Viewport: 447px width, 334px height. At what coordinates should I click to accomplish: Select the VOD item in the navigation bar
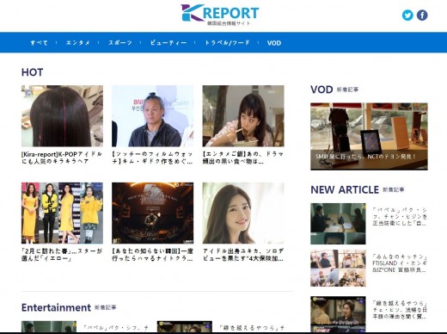274,43
